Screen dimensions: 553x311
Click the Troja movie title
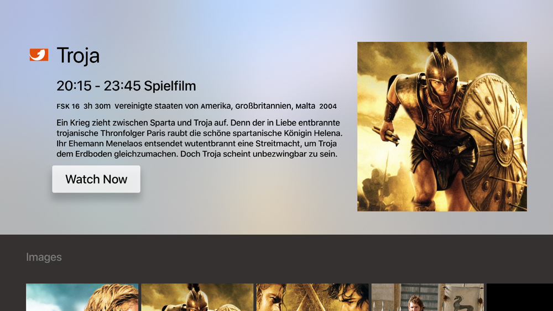78,56
